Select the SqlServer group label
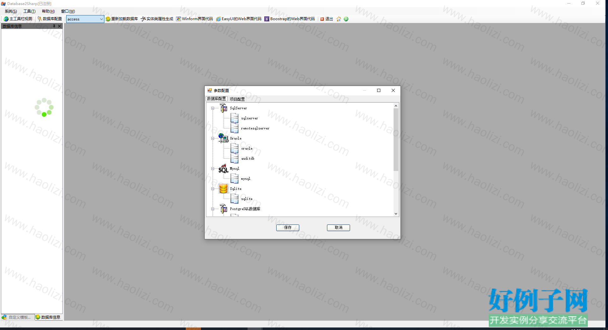608x330 pixels. [x=238, y=108]
